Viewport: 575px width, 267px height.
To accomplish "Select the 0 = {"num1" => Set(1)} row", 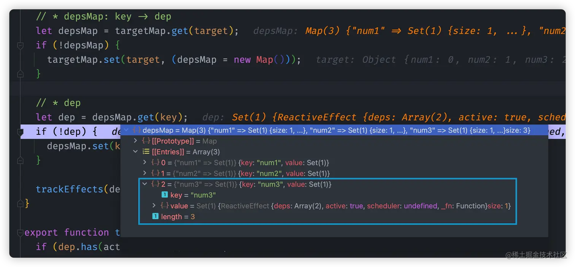I will coord(334,162).
